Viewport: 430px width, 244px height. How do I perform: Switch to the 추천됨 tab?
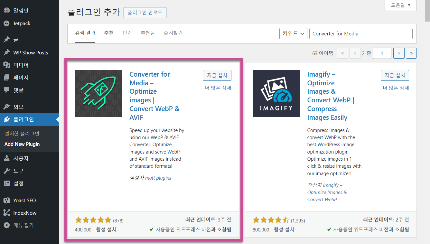(148, 33)
